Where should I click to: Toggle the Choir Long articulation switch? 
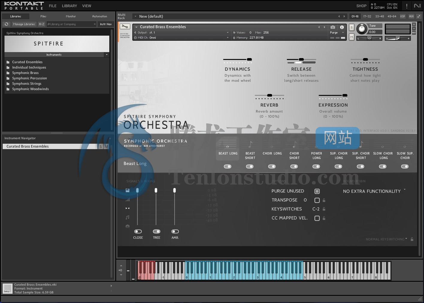[272, 166]
